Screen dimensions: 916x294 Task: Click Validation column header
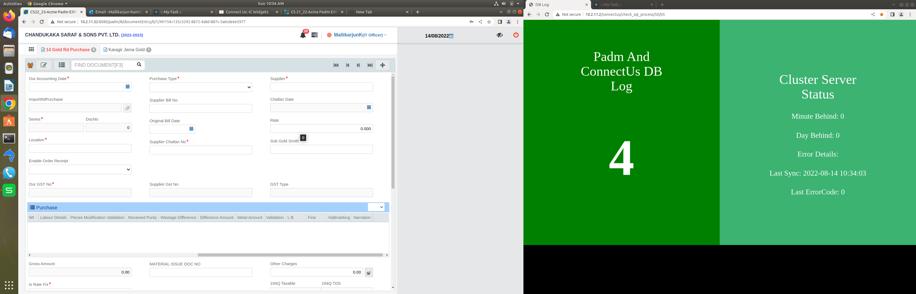tap(275, 218)
